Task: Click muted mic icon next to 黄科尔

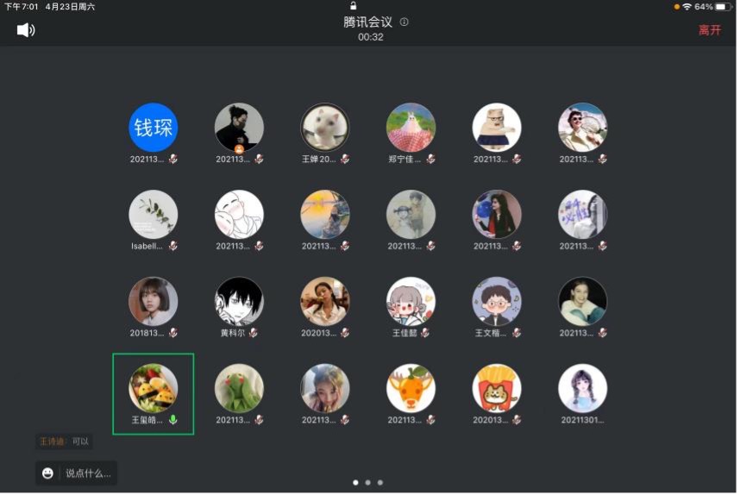Action: point(258,333)
